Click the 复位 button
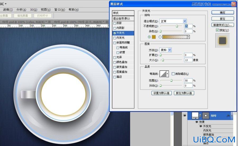 coord(223,19)
